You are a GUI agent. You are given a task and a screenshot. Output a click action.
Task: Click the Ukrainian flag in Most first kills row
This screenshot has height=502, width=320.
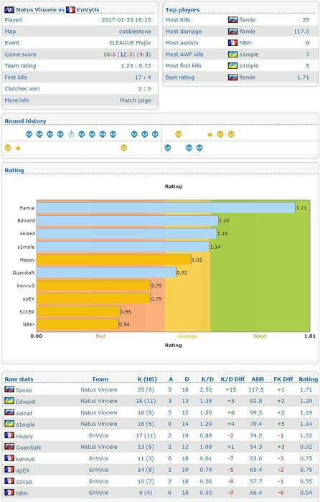click(232, 66)
